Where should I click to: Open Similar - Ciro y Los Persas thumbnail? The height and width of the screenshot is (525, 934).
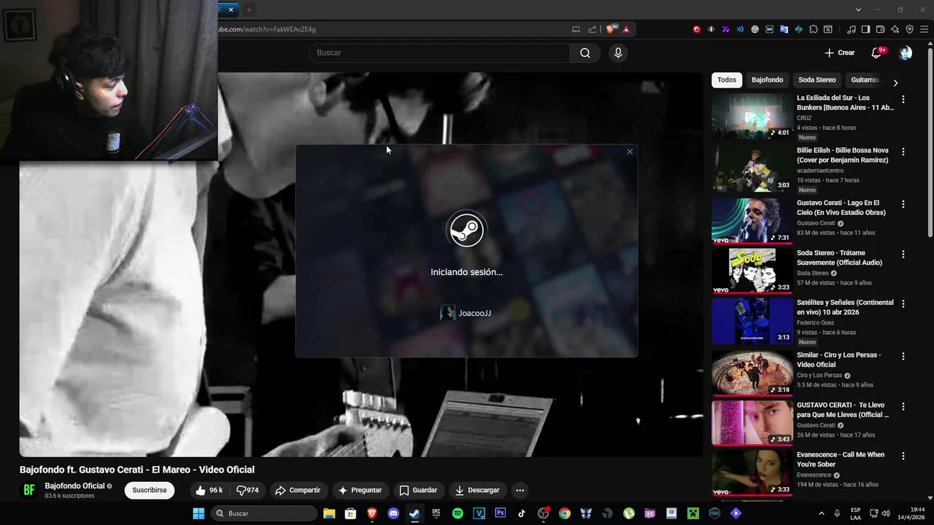[752, 373]
